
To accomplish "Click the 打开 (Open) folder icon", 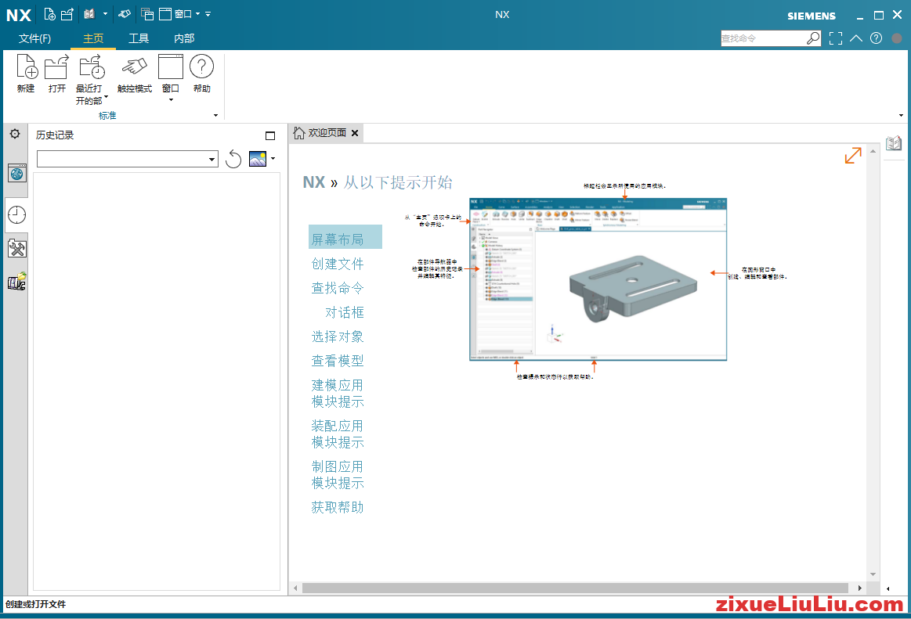I will 56,68.
